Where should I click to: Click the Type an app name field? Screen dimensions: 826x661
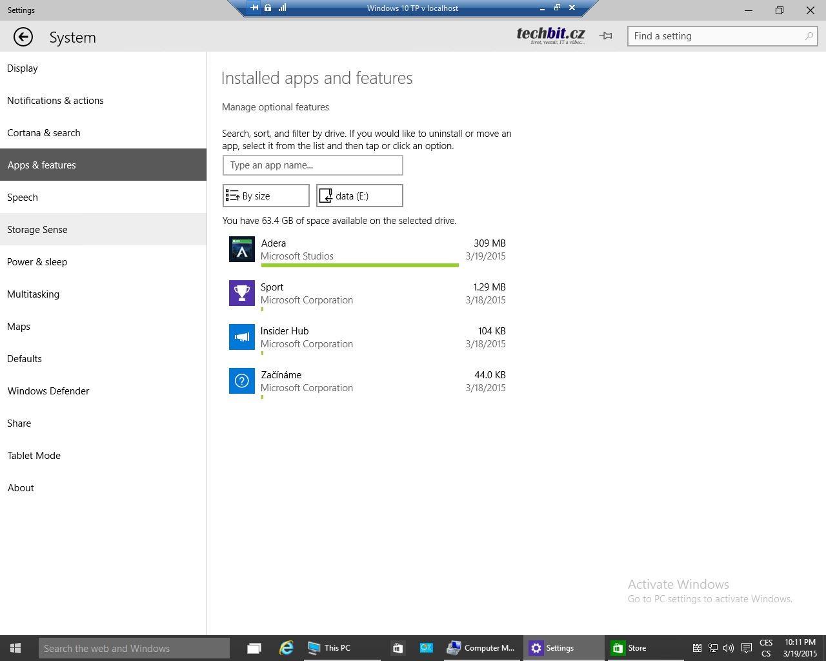pos(313,165)
